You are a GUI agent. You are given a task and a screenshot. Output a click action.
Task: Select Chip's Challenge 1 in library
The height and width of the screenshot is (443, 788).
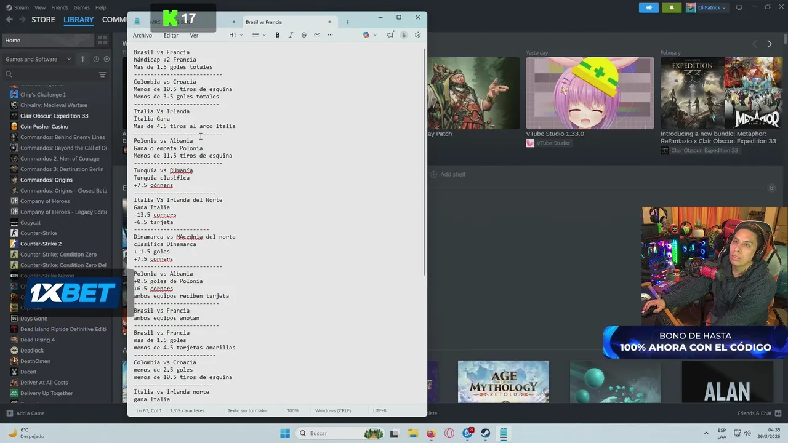(43, 94)
